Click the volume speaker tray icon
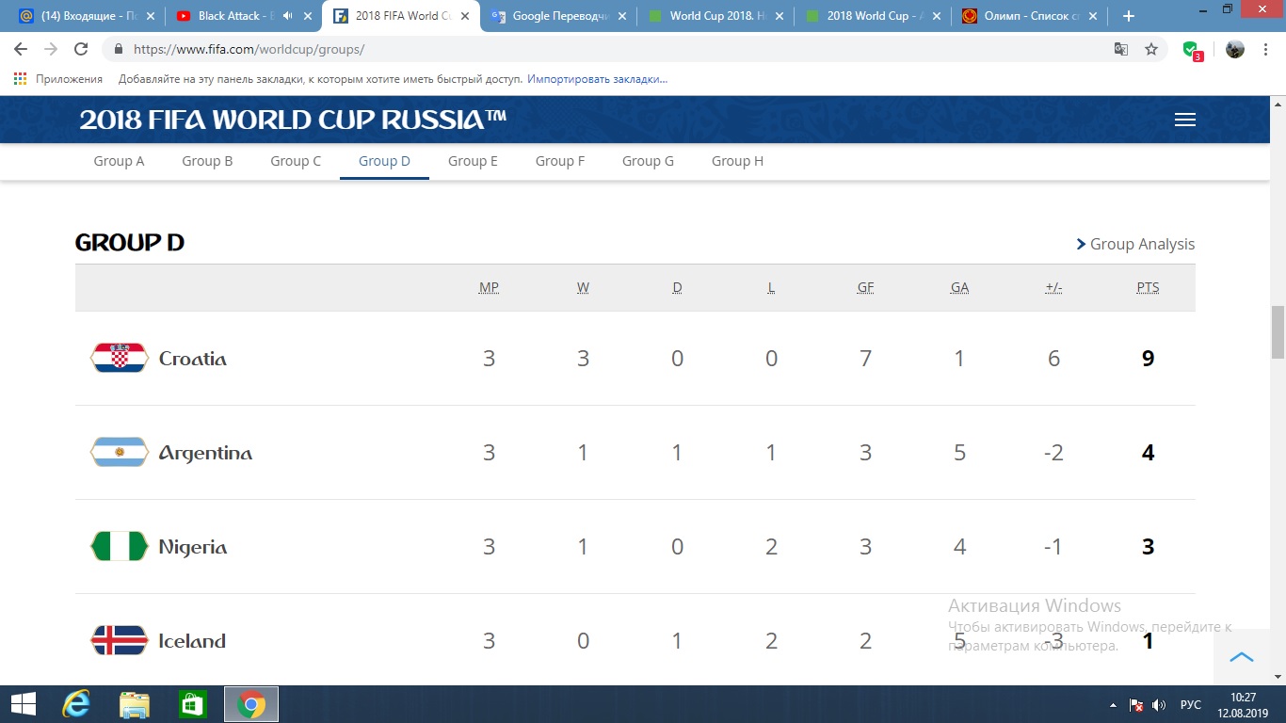The height and width of the screenshot is (723, 1286). 1160,705
